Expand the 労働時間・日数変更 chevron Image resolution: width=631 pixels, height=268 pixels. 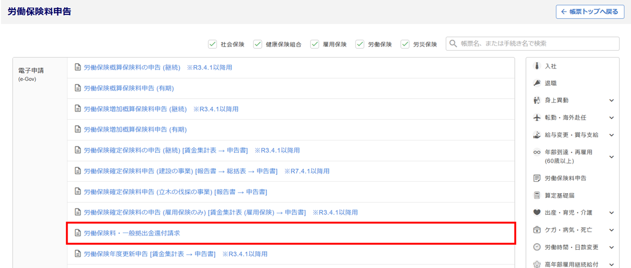click(611, 247)
